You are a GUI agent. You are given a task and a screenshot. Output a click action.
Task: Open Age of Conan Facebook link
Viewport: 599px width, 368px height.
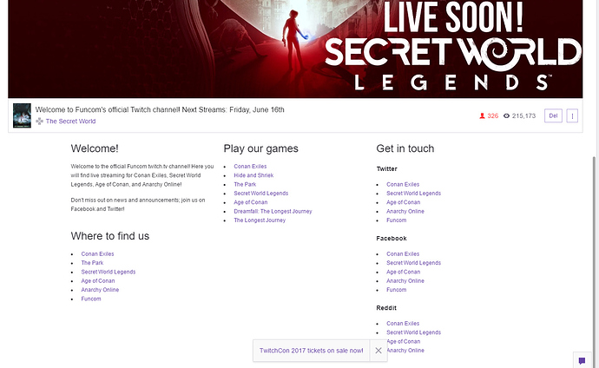tap(403, 272)
